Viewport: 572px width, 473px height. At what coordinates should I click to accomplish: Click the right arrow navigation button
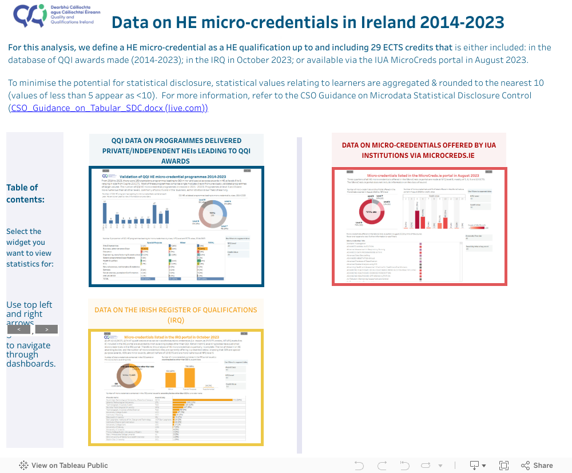pyautogui.click(x=47, y=329)
